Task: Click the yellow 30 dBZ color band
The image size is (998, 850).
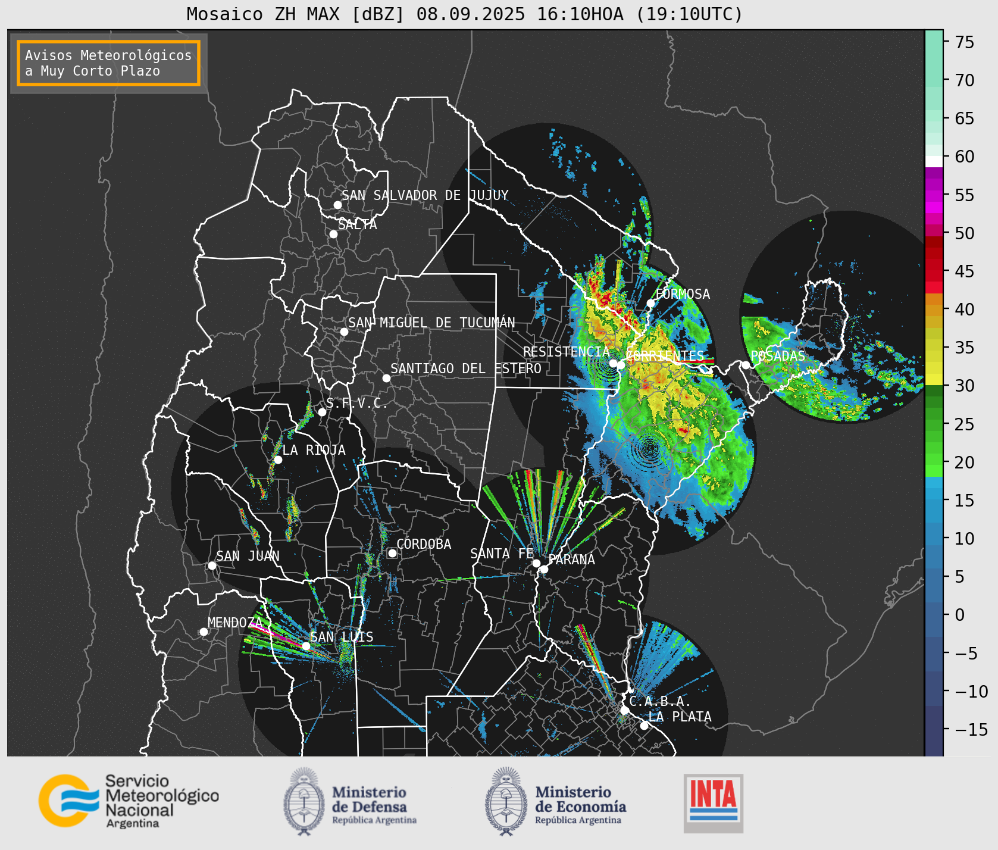Action: (934, 379)
